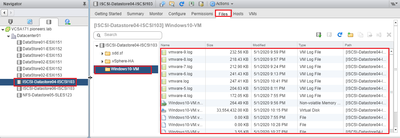Expand the .vSphere-HA folder
Viewport: 400px width, 138px height.
tap(102, 61)
